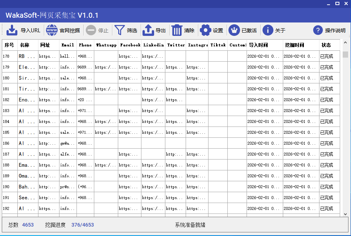351x236 pixels.
Task: Click the Activated crown icon
Action: pyautogui.click(x=234, y=30)
